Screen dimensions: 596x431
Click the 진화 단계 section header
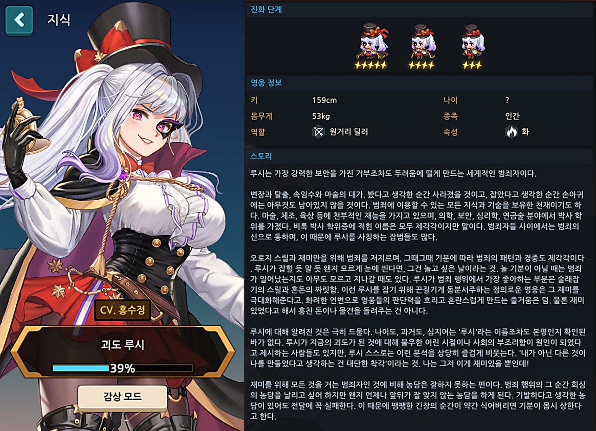266,9
